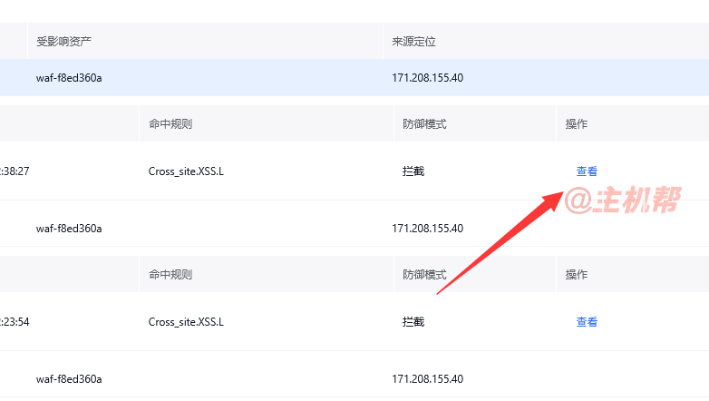Click the timestamp ending 23:54
709x401 pixels.
[x=15, y=322]
